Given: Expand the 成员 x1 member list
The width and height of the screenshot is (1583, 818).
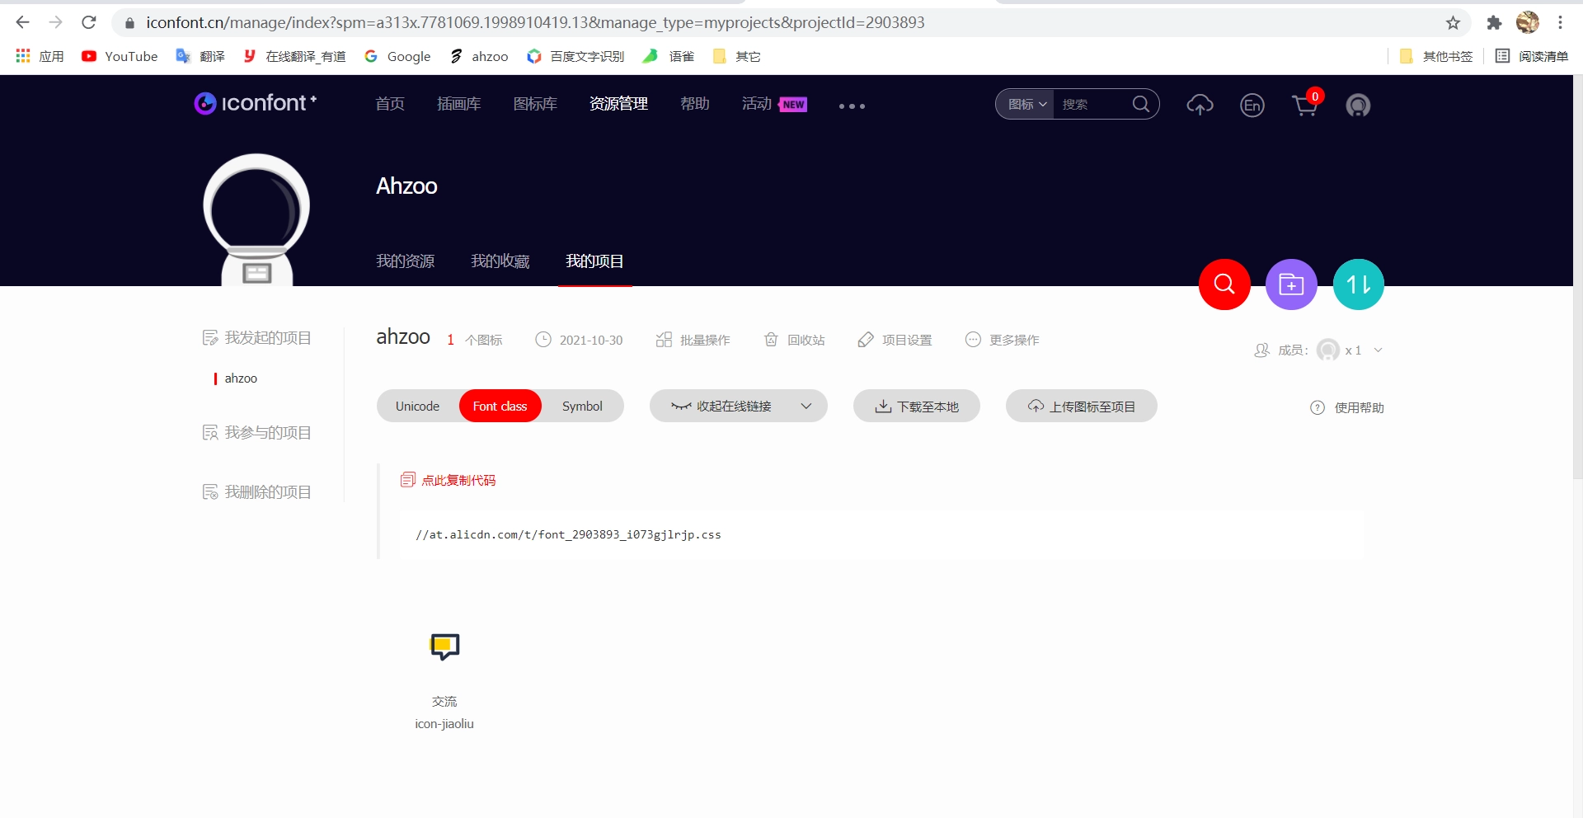Looking at the screenshot, I should pyautogui.click(x=1380, y=350).
